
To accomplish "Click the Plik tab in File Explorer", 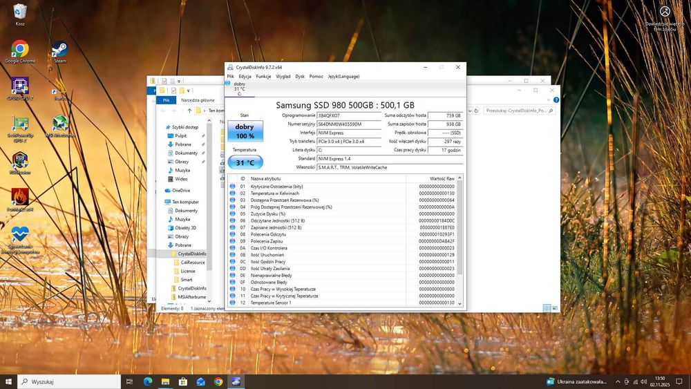I will (166, 100).
